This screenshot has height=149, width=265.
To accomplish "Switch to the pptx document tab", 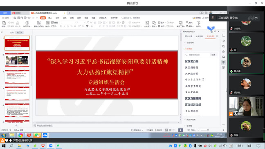I will click(x=47, y=13).
